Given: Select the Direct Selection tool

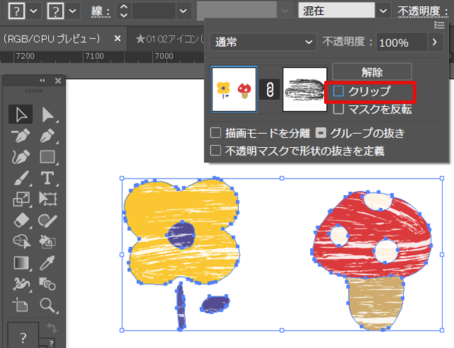Looking at the screenshot, I should click(x=47, y=115).
